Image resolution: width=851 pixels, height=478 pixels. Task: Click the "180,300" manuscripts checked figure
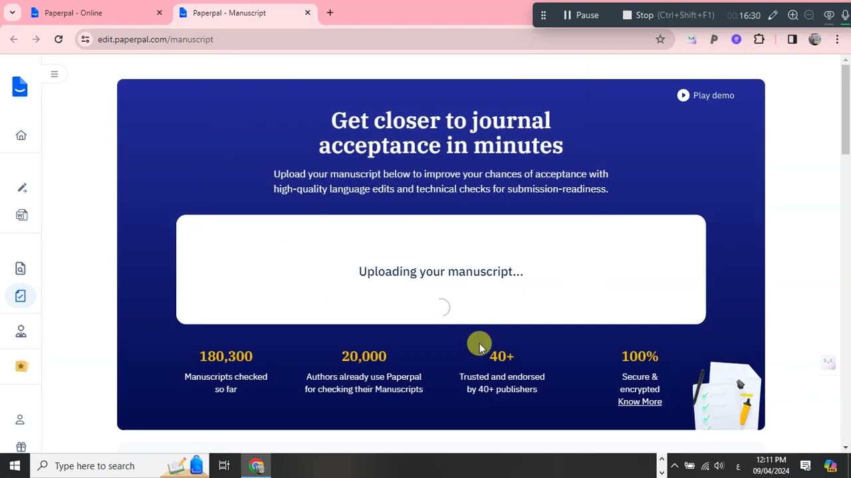[226, 357]
